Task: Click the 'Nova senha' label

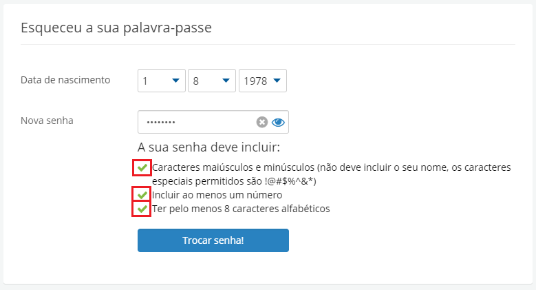Action: (x=47, y=121)
